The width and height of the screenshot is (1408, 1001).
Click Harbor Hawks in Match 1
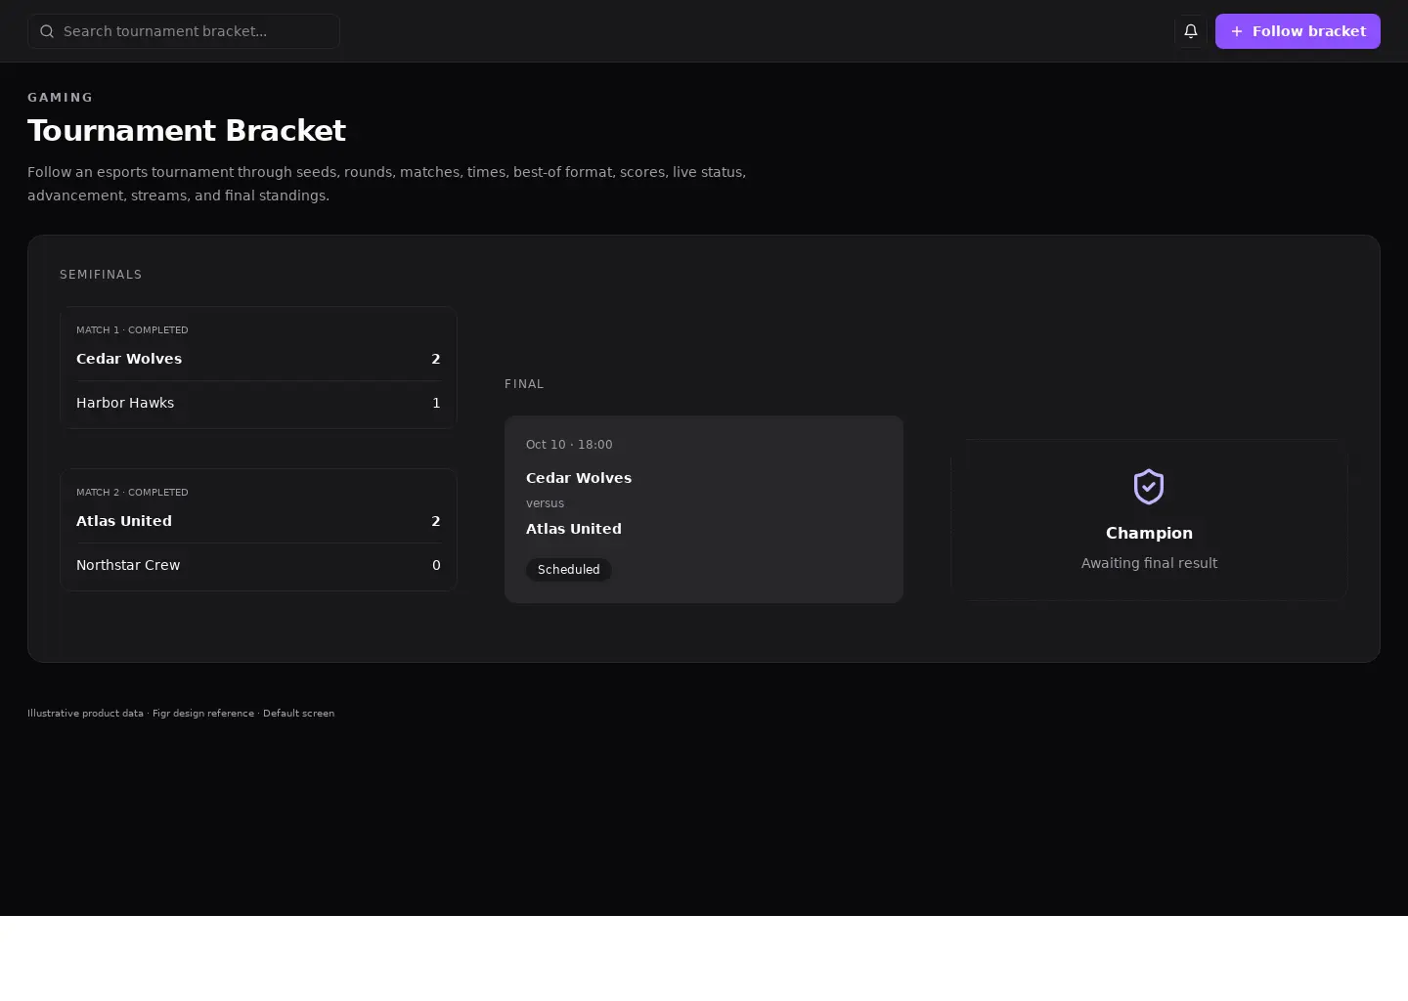pyautogui.click(x=125, y=403)
